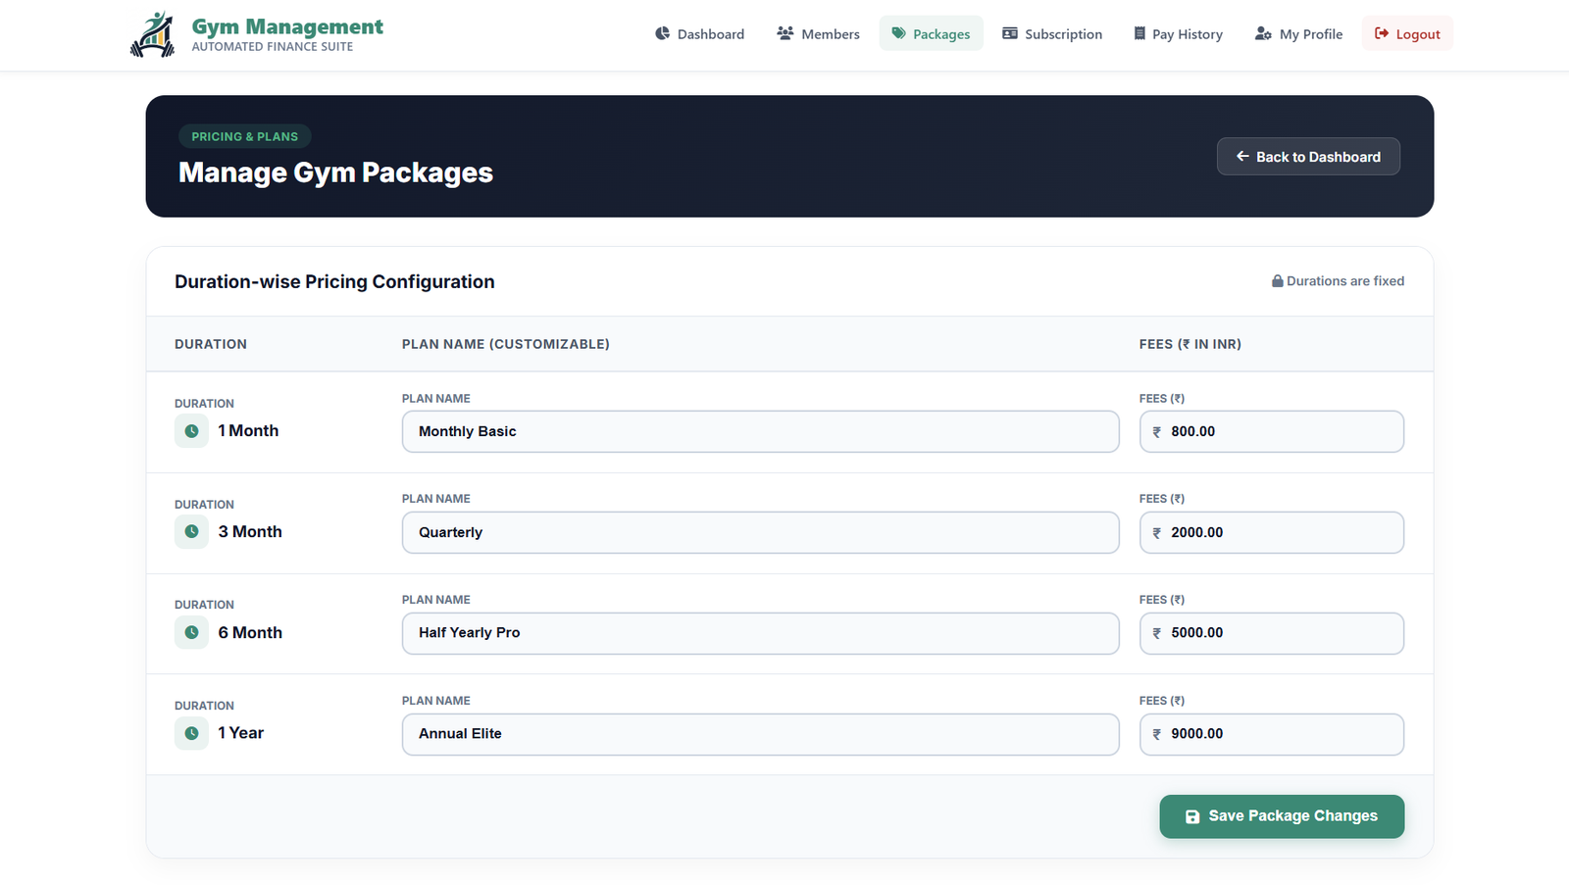Click the Logout button
This screenshot has height=885, width=1569.
1407,33
